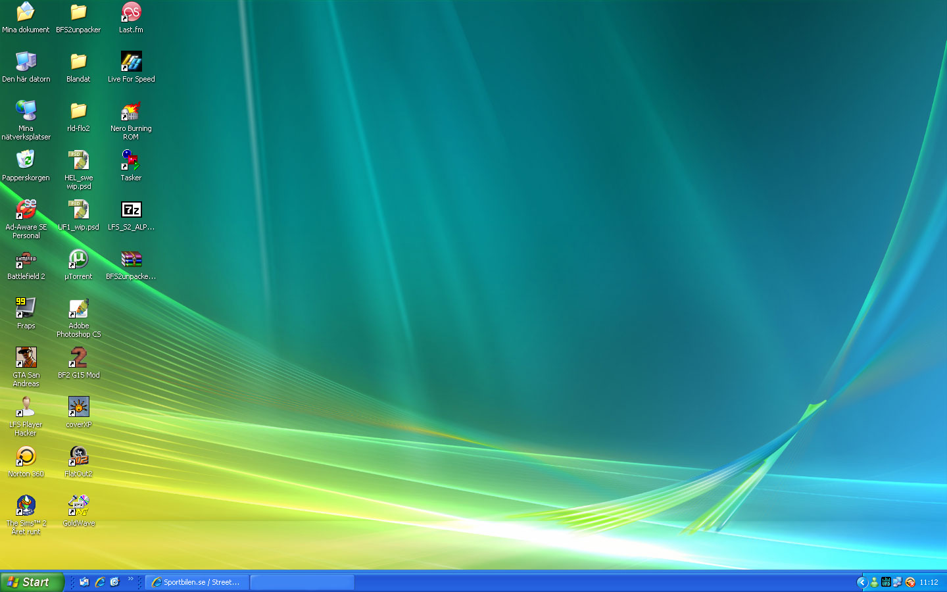Click the µTorrent desktop shortcut
The height and width of the screenshot is (592, 947).
click(78, 264)
